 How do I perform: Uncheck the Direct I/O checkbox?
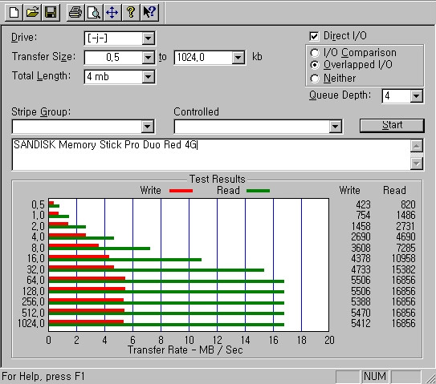coord(314,36)
